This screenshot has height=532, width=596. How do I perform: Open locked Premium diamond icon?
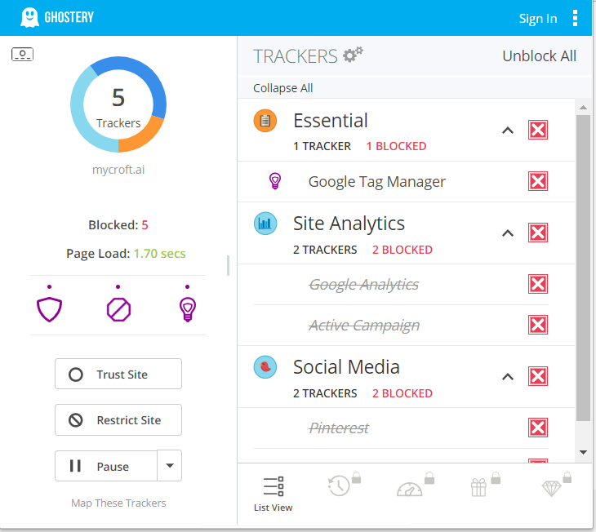[x=551, y=488]
